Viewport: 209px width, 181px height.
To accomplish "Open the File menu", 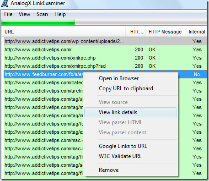I will click(x=8, y=14).
